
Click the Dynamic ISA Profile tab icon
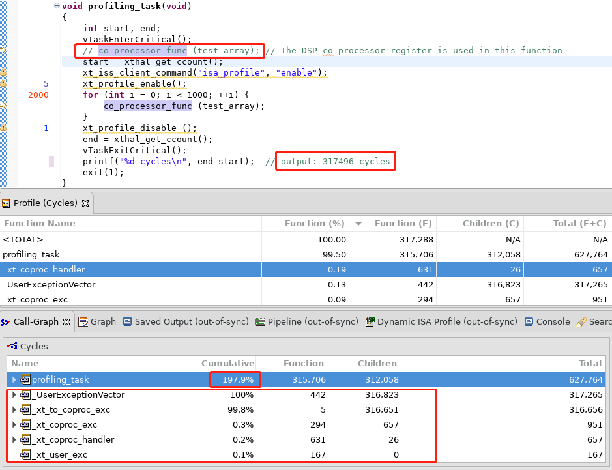point(370,322)
